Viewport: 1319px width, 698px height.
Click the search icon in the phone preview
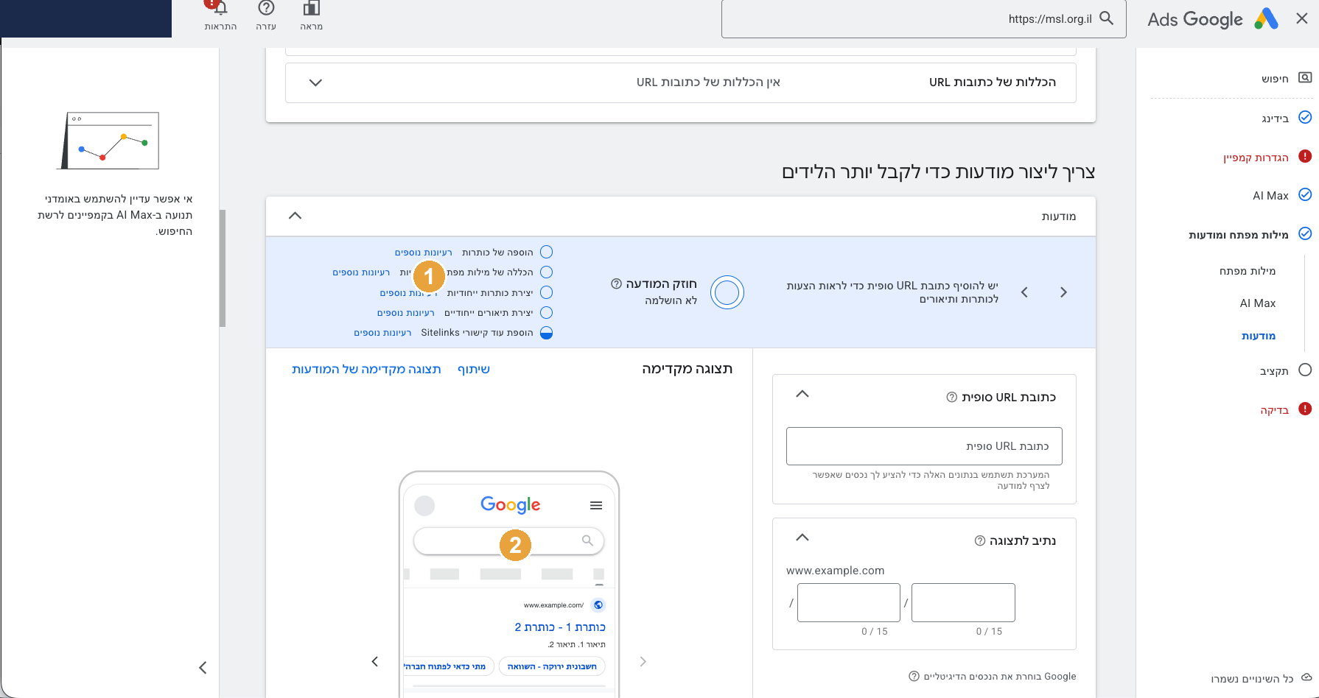pos(587,540)
